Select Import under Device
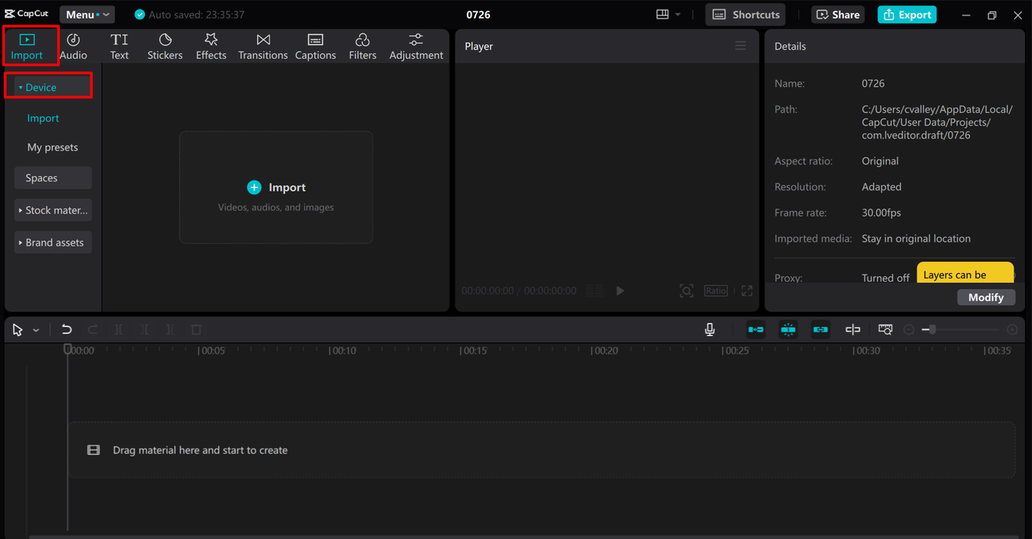Image resolution: width=1032 pixels, height=539 pixels. click(43, 118)
